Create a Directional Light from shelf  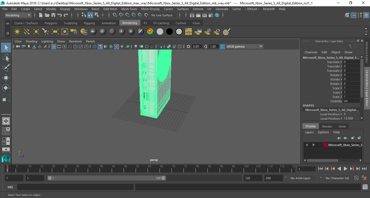coord(26,32)
